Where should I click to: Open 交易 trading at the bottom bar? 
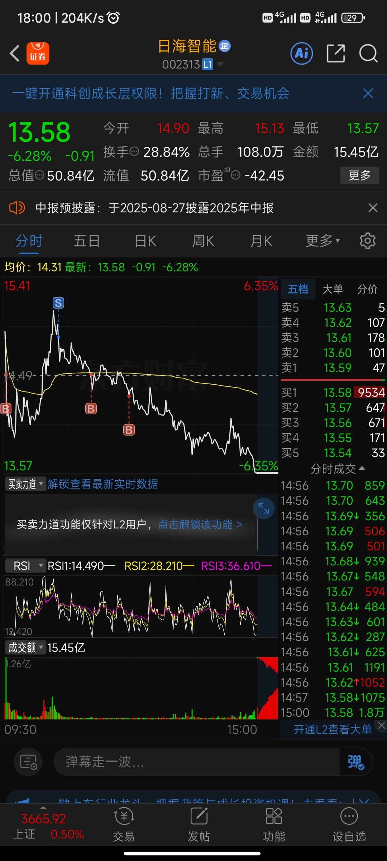pyautogui.click(x=124, y=824)
